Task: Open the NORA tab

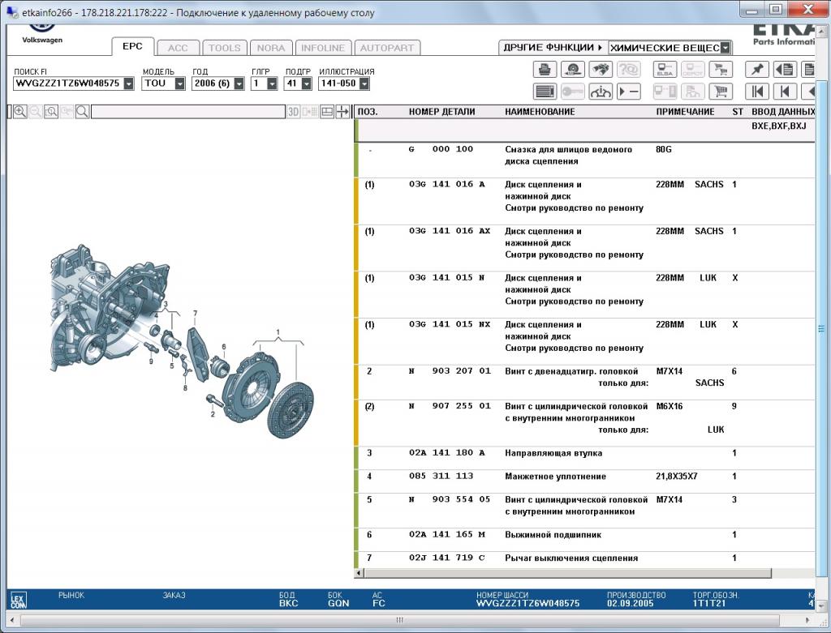Action: coord(271,48)
